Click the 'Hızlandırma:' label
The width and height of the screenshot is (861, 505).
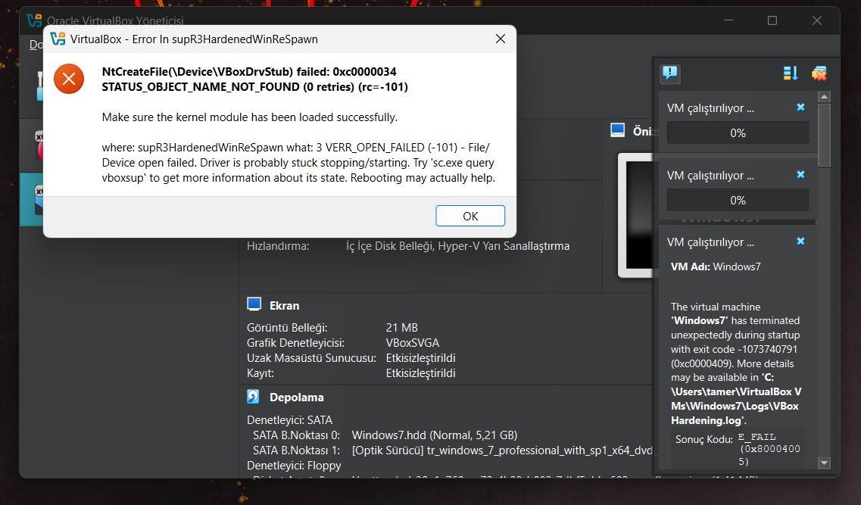coord(278,246)
